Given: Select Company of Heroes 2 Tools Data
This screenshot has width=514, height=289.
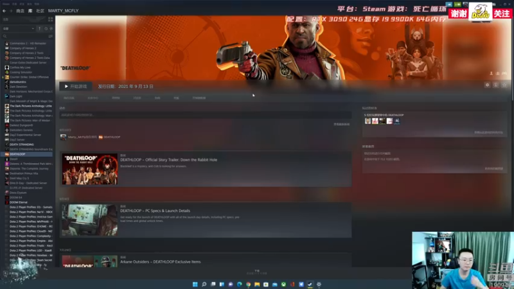Looking at the screenshot, I should point(30,58).
